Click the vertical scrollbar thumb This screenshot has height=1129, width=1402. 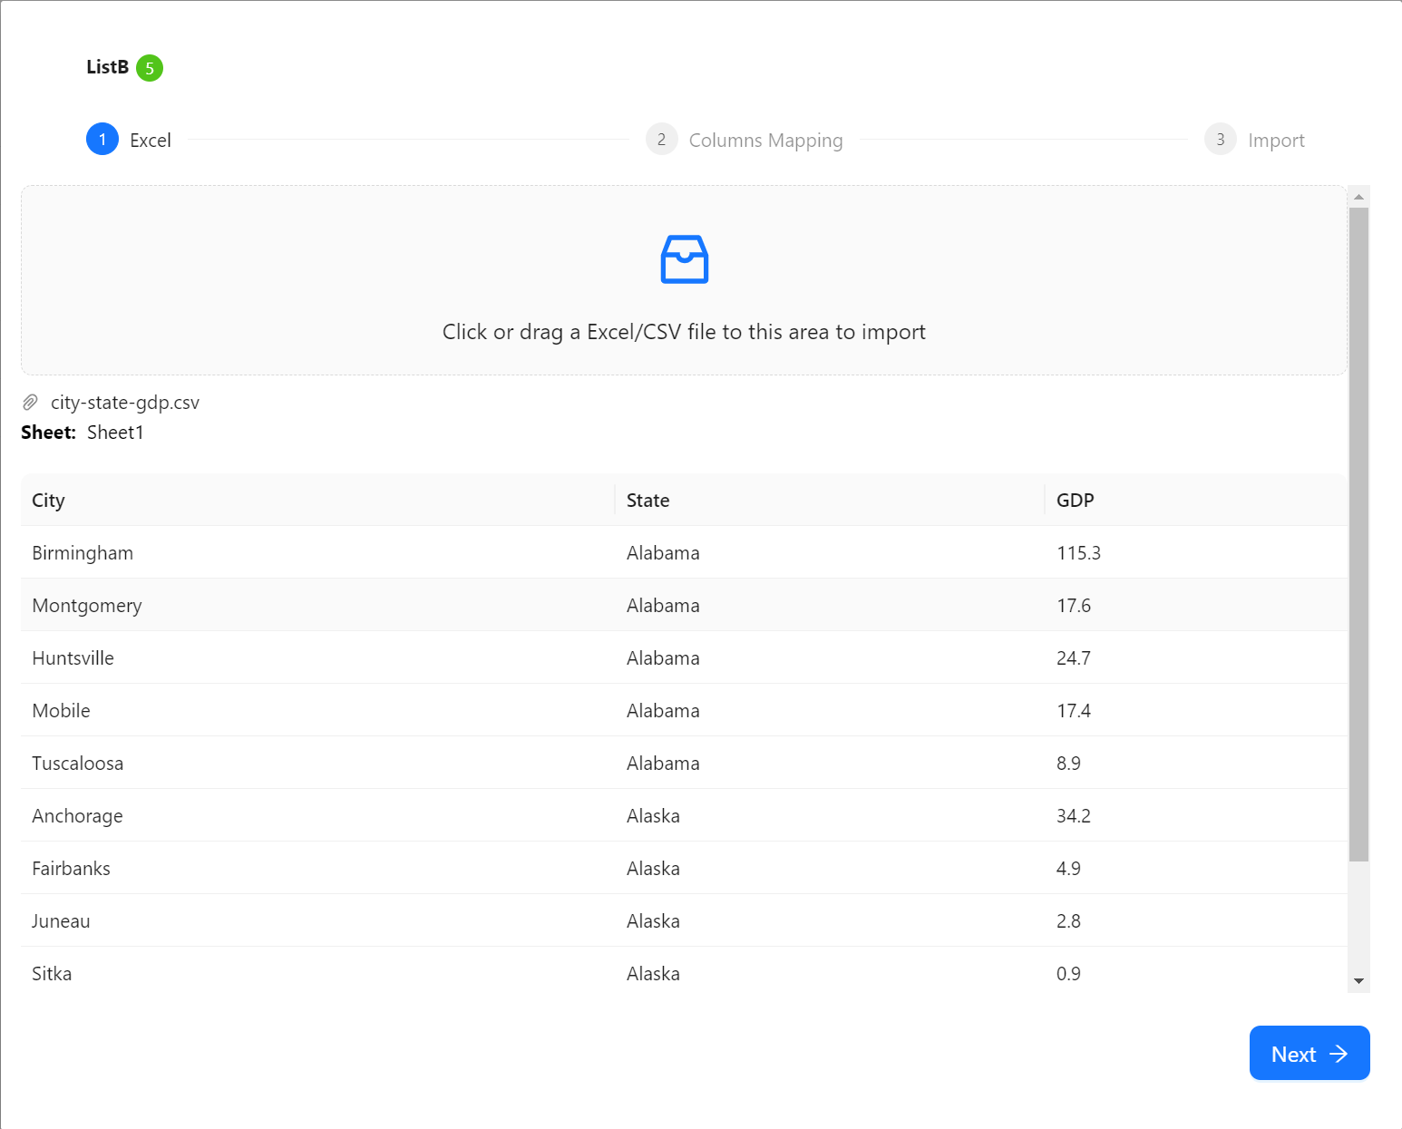tap(1358, 534)
